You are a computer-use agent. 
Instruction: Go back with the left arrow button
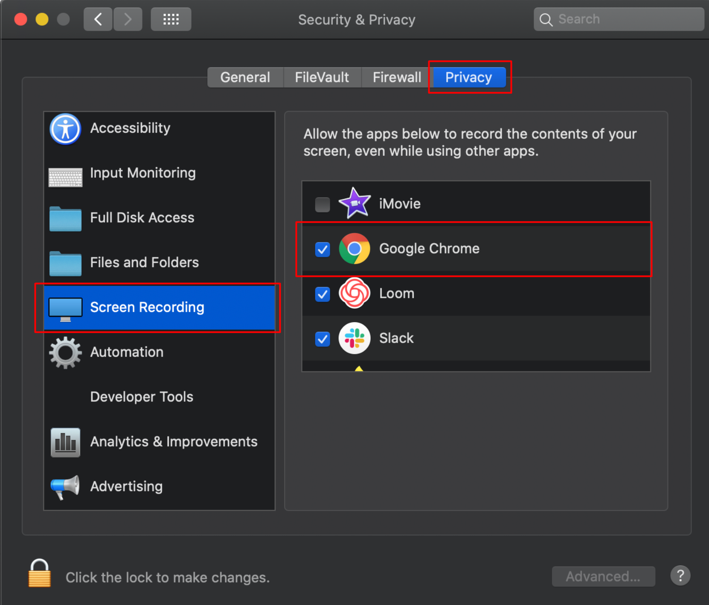click(98, 19)
